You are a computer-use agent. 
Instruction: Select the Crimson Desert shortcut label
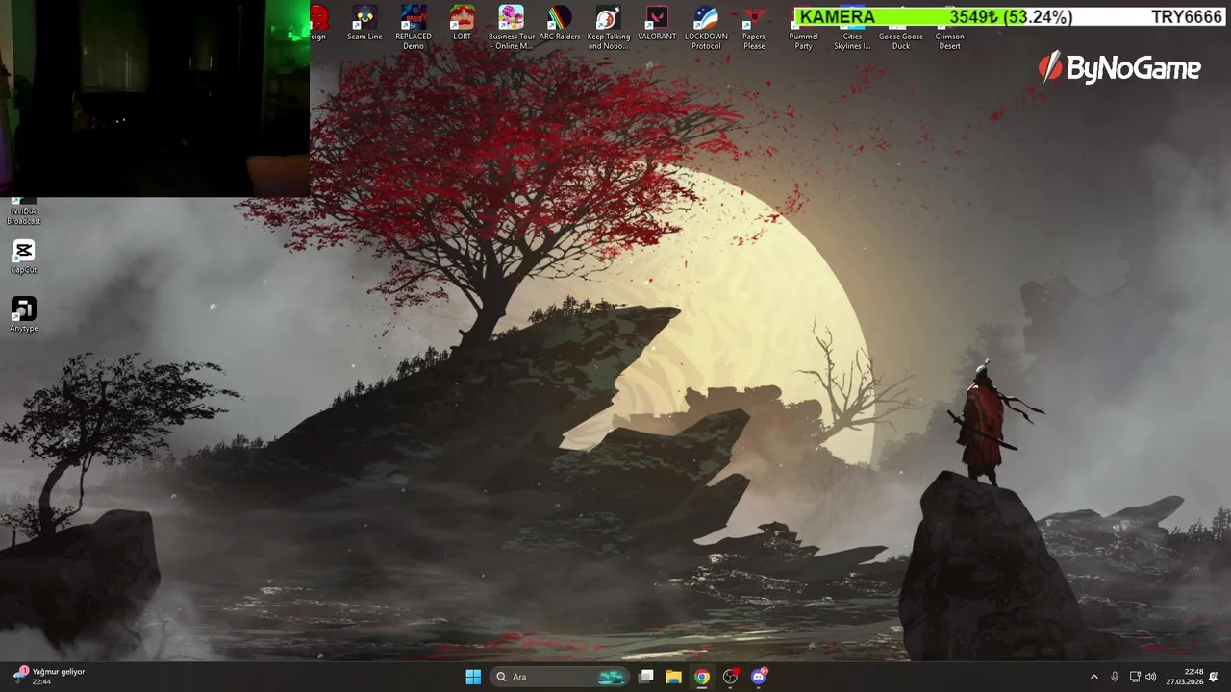(950, 41)
